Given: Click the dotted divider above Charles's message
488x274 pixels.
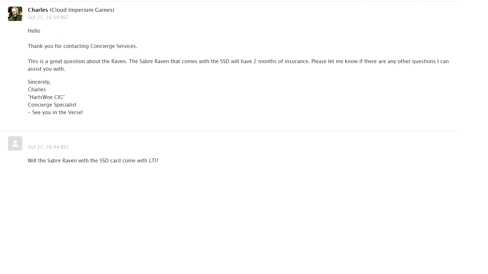Looking at the screenshot, I should tap(230, 1).
